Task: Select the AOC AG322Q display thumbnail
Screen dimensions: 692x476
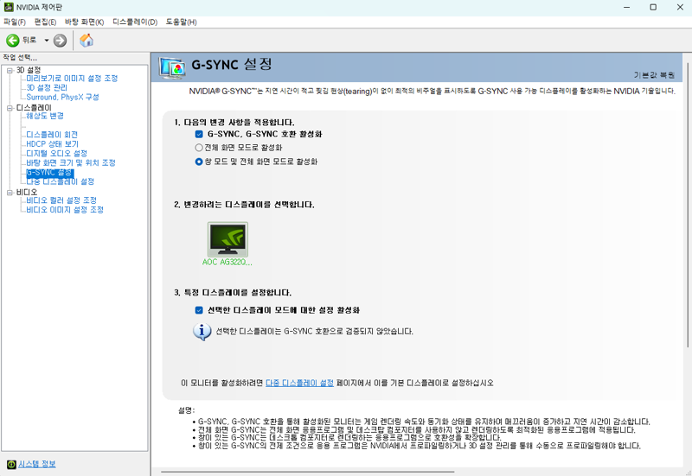Action: [227, 240]
